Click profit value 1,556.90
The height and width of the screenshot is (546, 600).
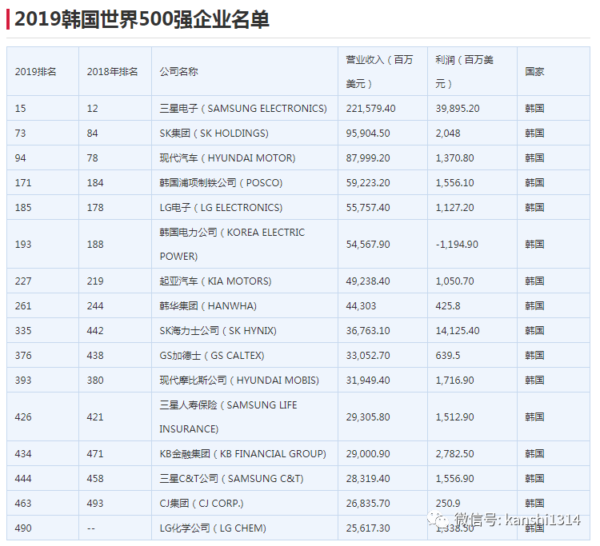(x=455, y=479)
